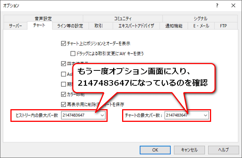Click the ? help icon in title bar
Viewport: 242px width, 158px height.
(x=217, y=6)
